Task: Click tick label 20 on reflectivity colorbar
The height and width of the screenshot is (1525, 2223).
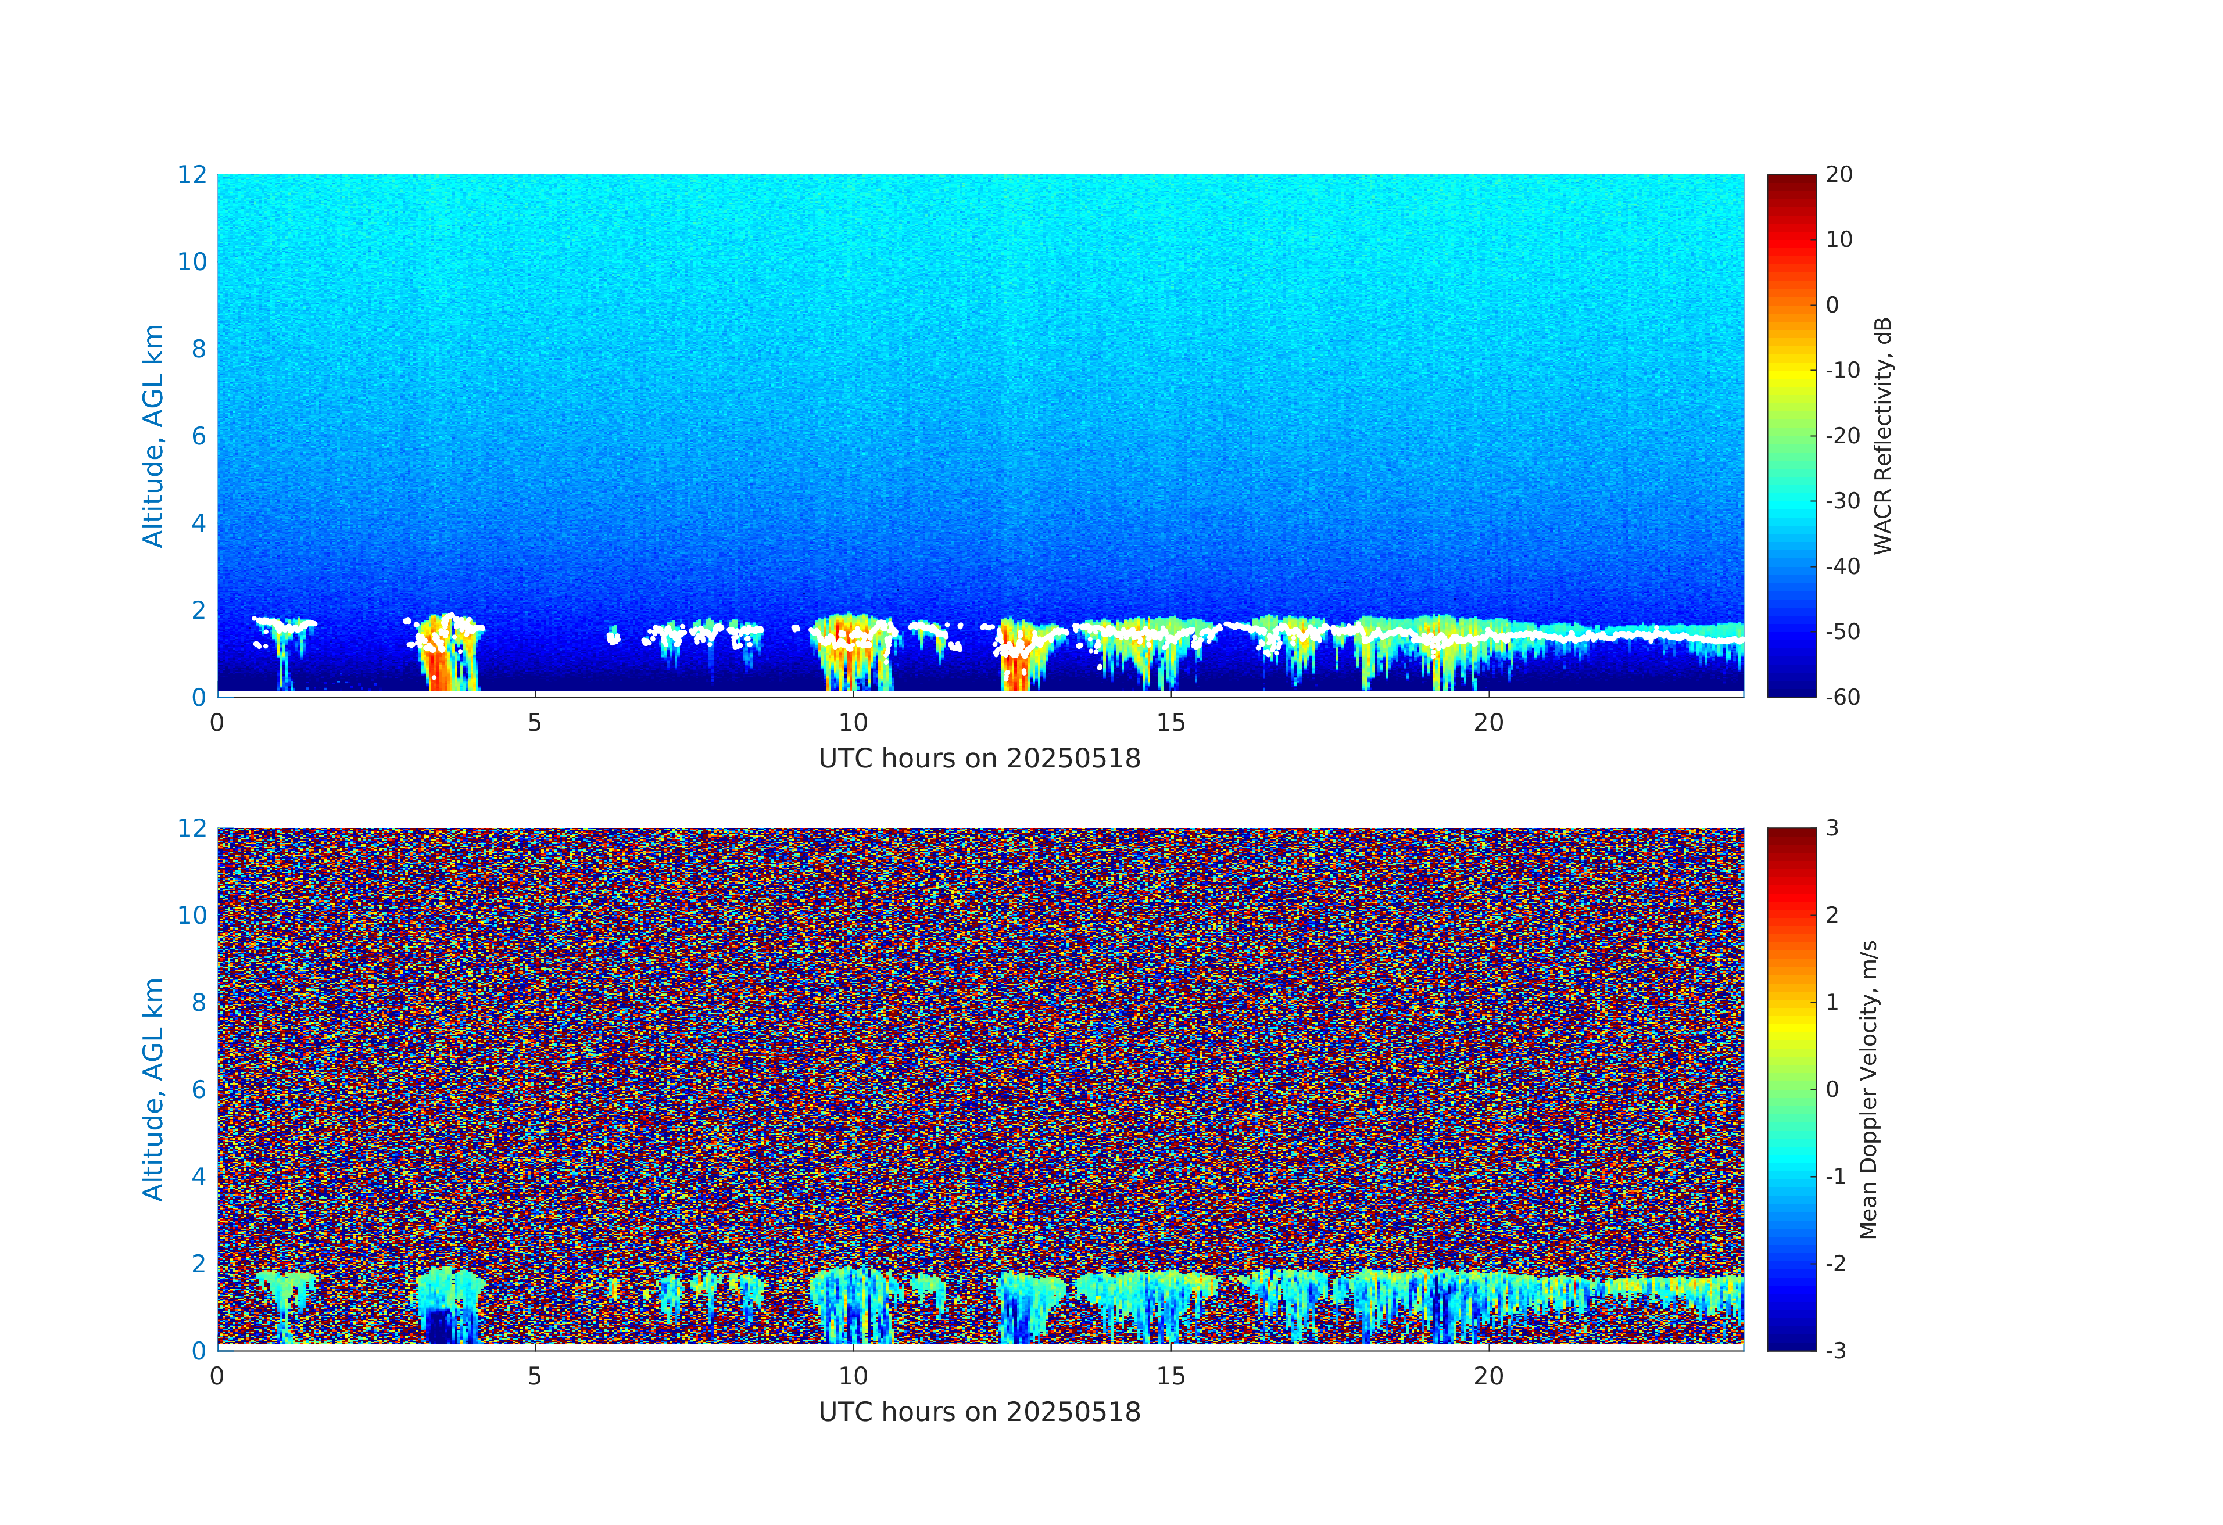Action: tap(1838, 175)
